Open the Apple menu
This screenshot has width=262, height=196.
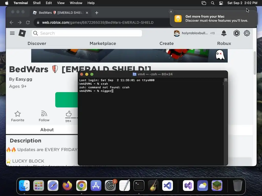(7, 3)
